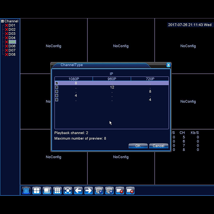This screenshot has height=214, width=214.
Task: Go to next page with right arrow
Action: pyautogui.click(x=89, y=191)
